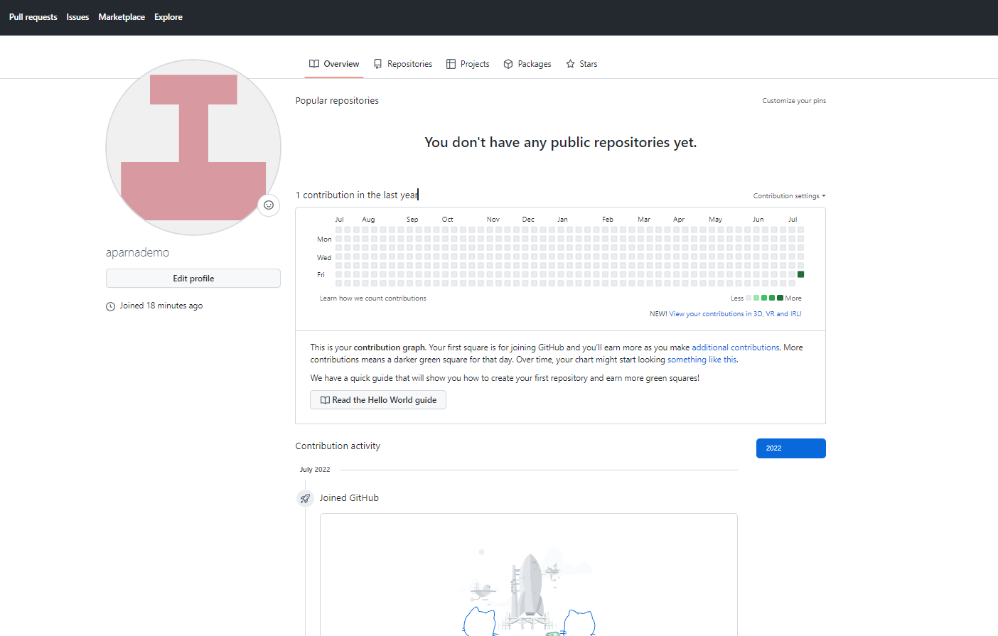
Task: Click the Projects grid icon
Action: coord(450,63)
